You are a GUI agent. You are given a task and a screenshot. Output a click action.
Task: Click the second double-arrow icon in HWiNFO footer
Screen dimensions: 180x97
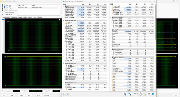coord(68,94)
